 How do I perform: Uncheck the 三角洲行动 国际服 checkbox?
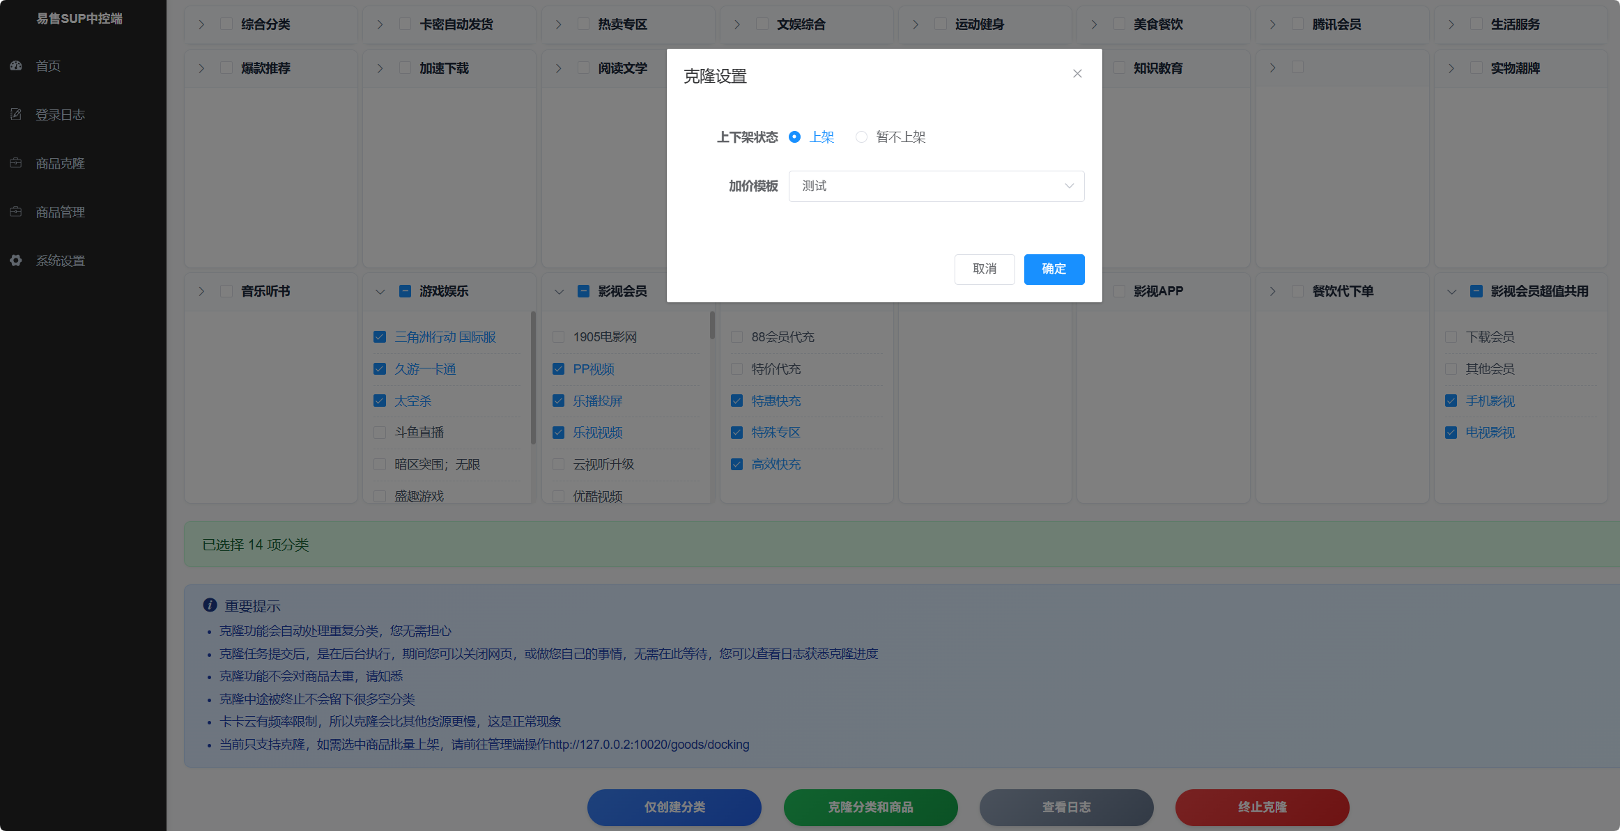[x=380, y=336]
